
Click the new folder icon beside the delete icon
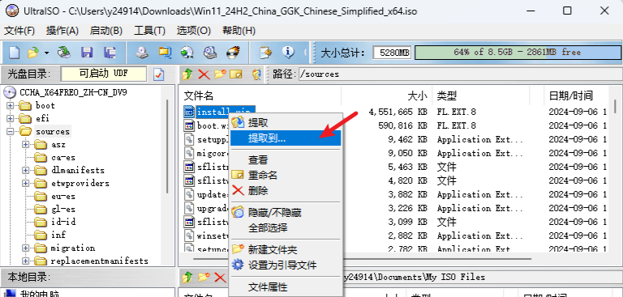click(220, 74)
